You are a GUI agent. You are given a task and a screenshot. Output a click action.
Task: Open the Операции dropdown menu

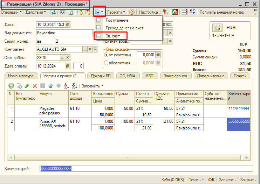click(x=11, y=12)
